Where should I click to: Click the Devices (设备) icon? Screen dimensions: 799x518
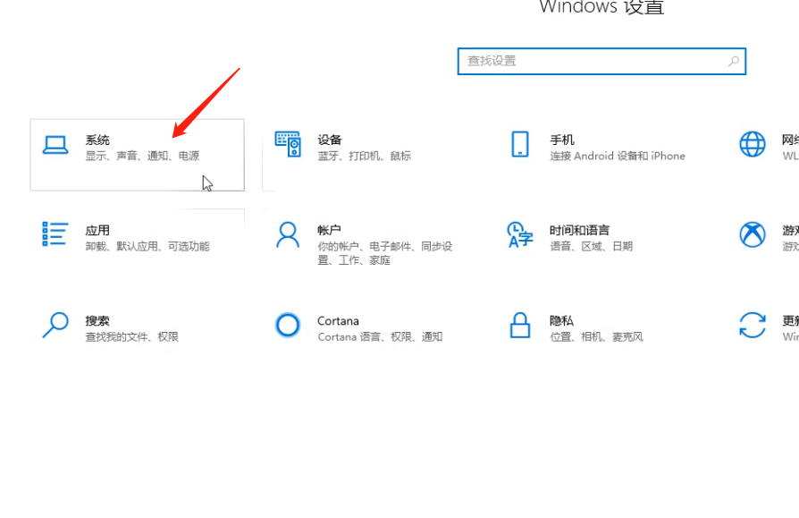287,144
